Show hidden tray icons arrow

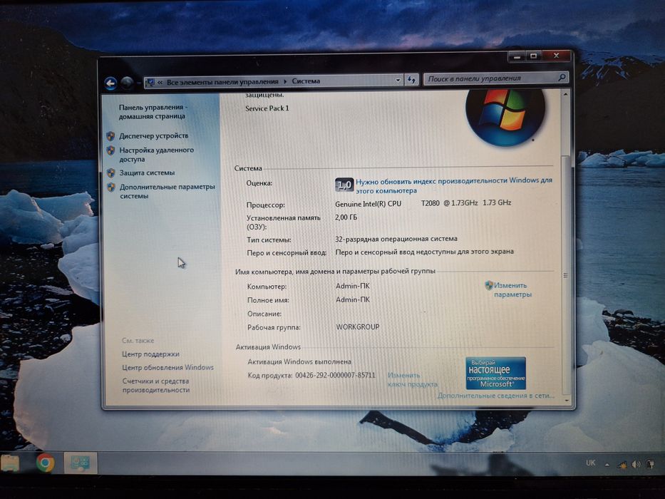point(607,465)
